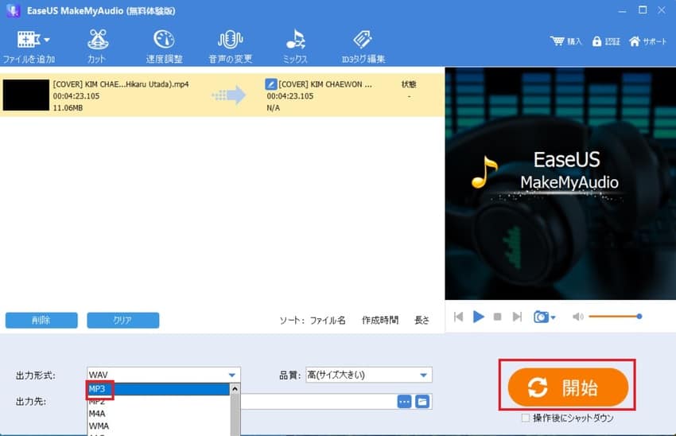Select MP3 from the format list
Viewport: 676px width, 436px height.
click(158, 389)
